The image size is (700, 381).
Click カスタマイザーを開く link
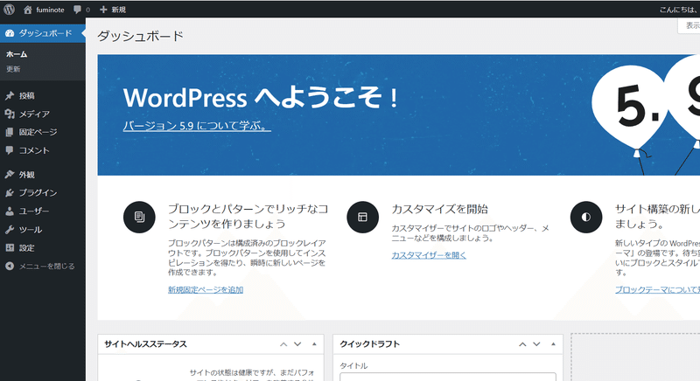[x=429, y=255]
